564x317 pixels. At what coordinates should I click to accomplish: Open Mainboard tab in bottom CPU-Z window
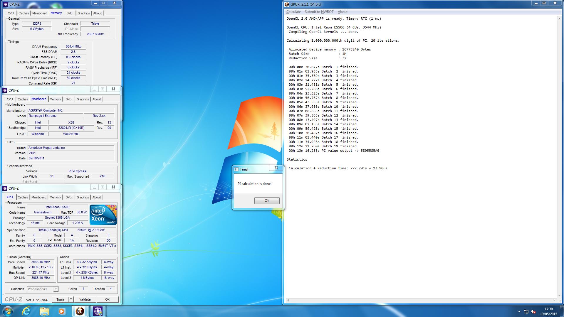[39, 197]
